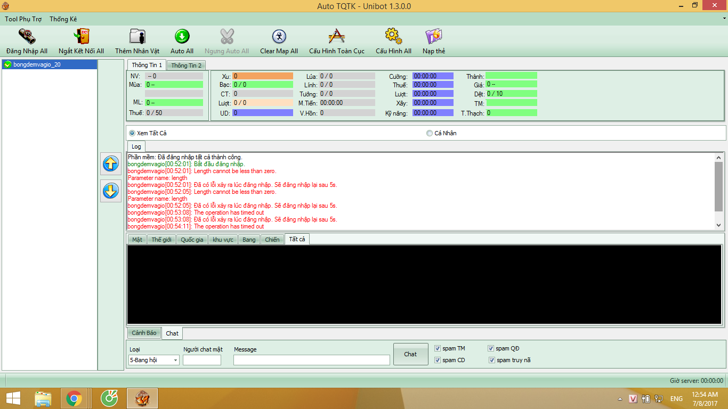728x409 pixels.
Task: Select account bongdemvagio_20 in list
Action: click(x=50, y=64)
